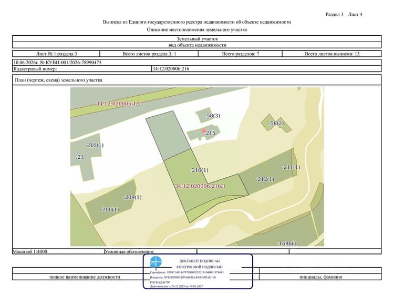The width and height of the screenshot is (394, 305).
Task: Select parcel :209(1) on the map
Action: point(133,197)
